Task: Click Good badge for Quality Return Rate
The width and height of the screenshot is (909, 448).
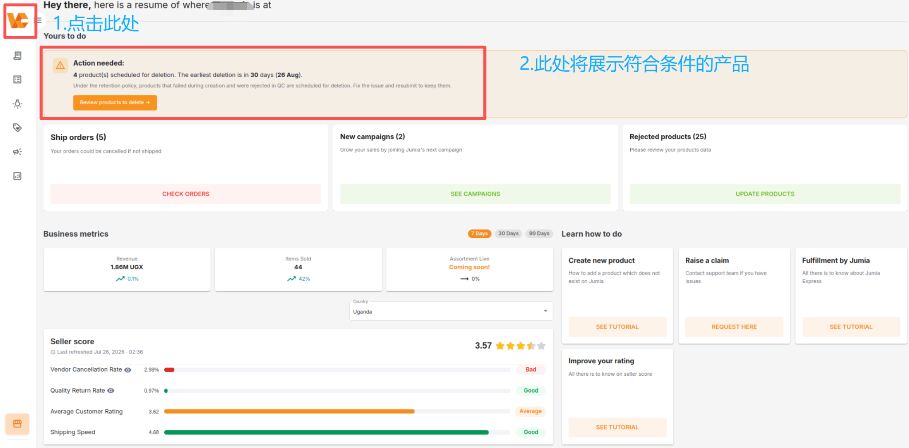Action: tap(531, 390)
